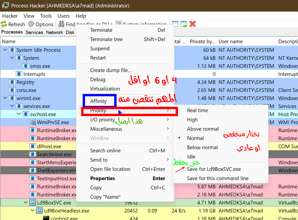This screenshot has height=220, width=298.
Task: Select Below normal priority
Action: coord(202,147)
